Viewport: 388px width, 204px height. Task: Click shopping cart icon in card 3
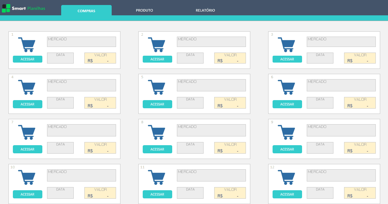pos(286,44)
